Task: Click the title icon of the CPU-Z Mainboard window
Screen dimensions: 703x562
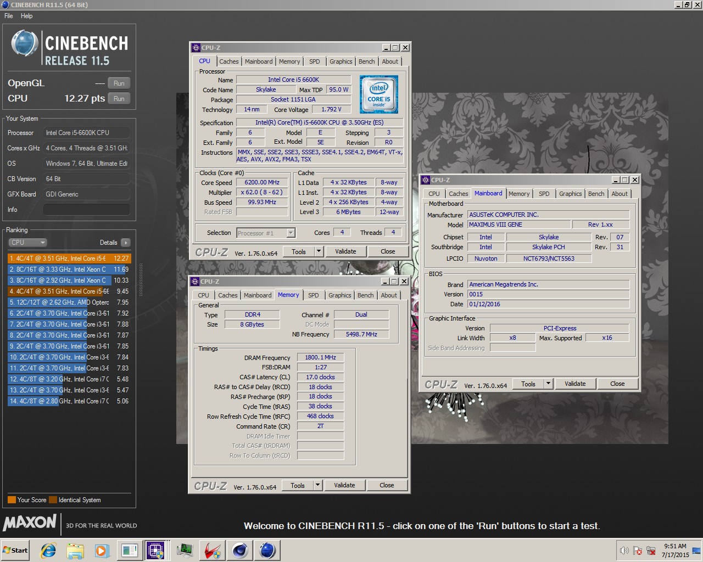Action: [426, 180]
